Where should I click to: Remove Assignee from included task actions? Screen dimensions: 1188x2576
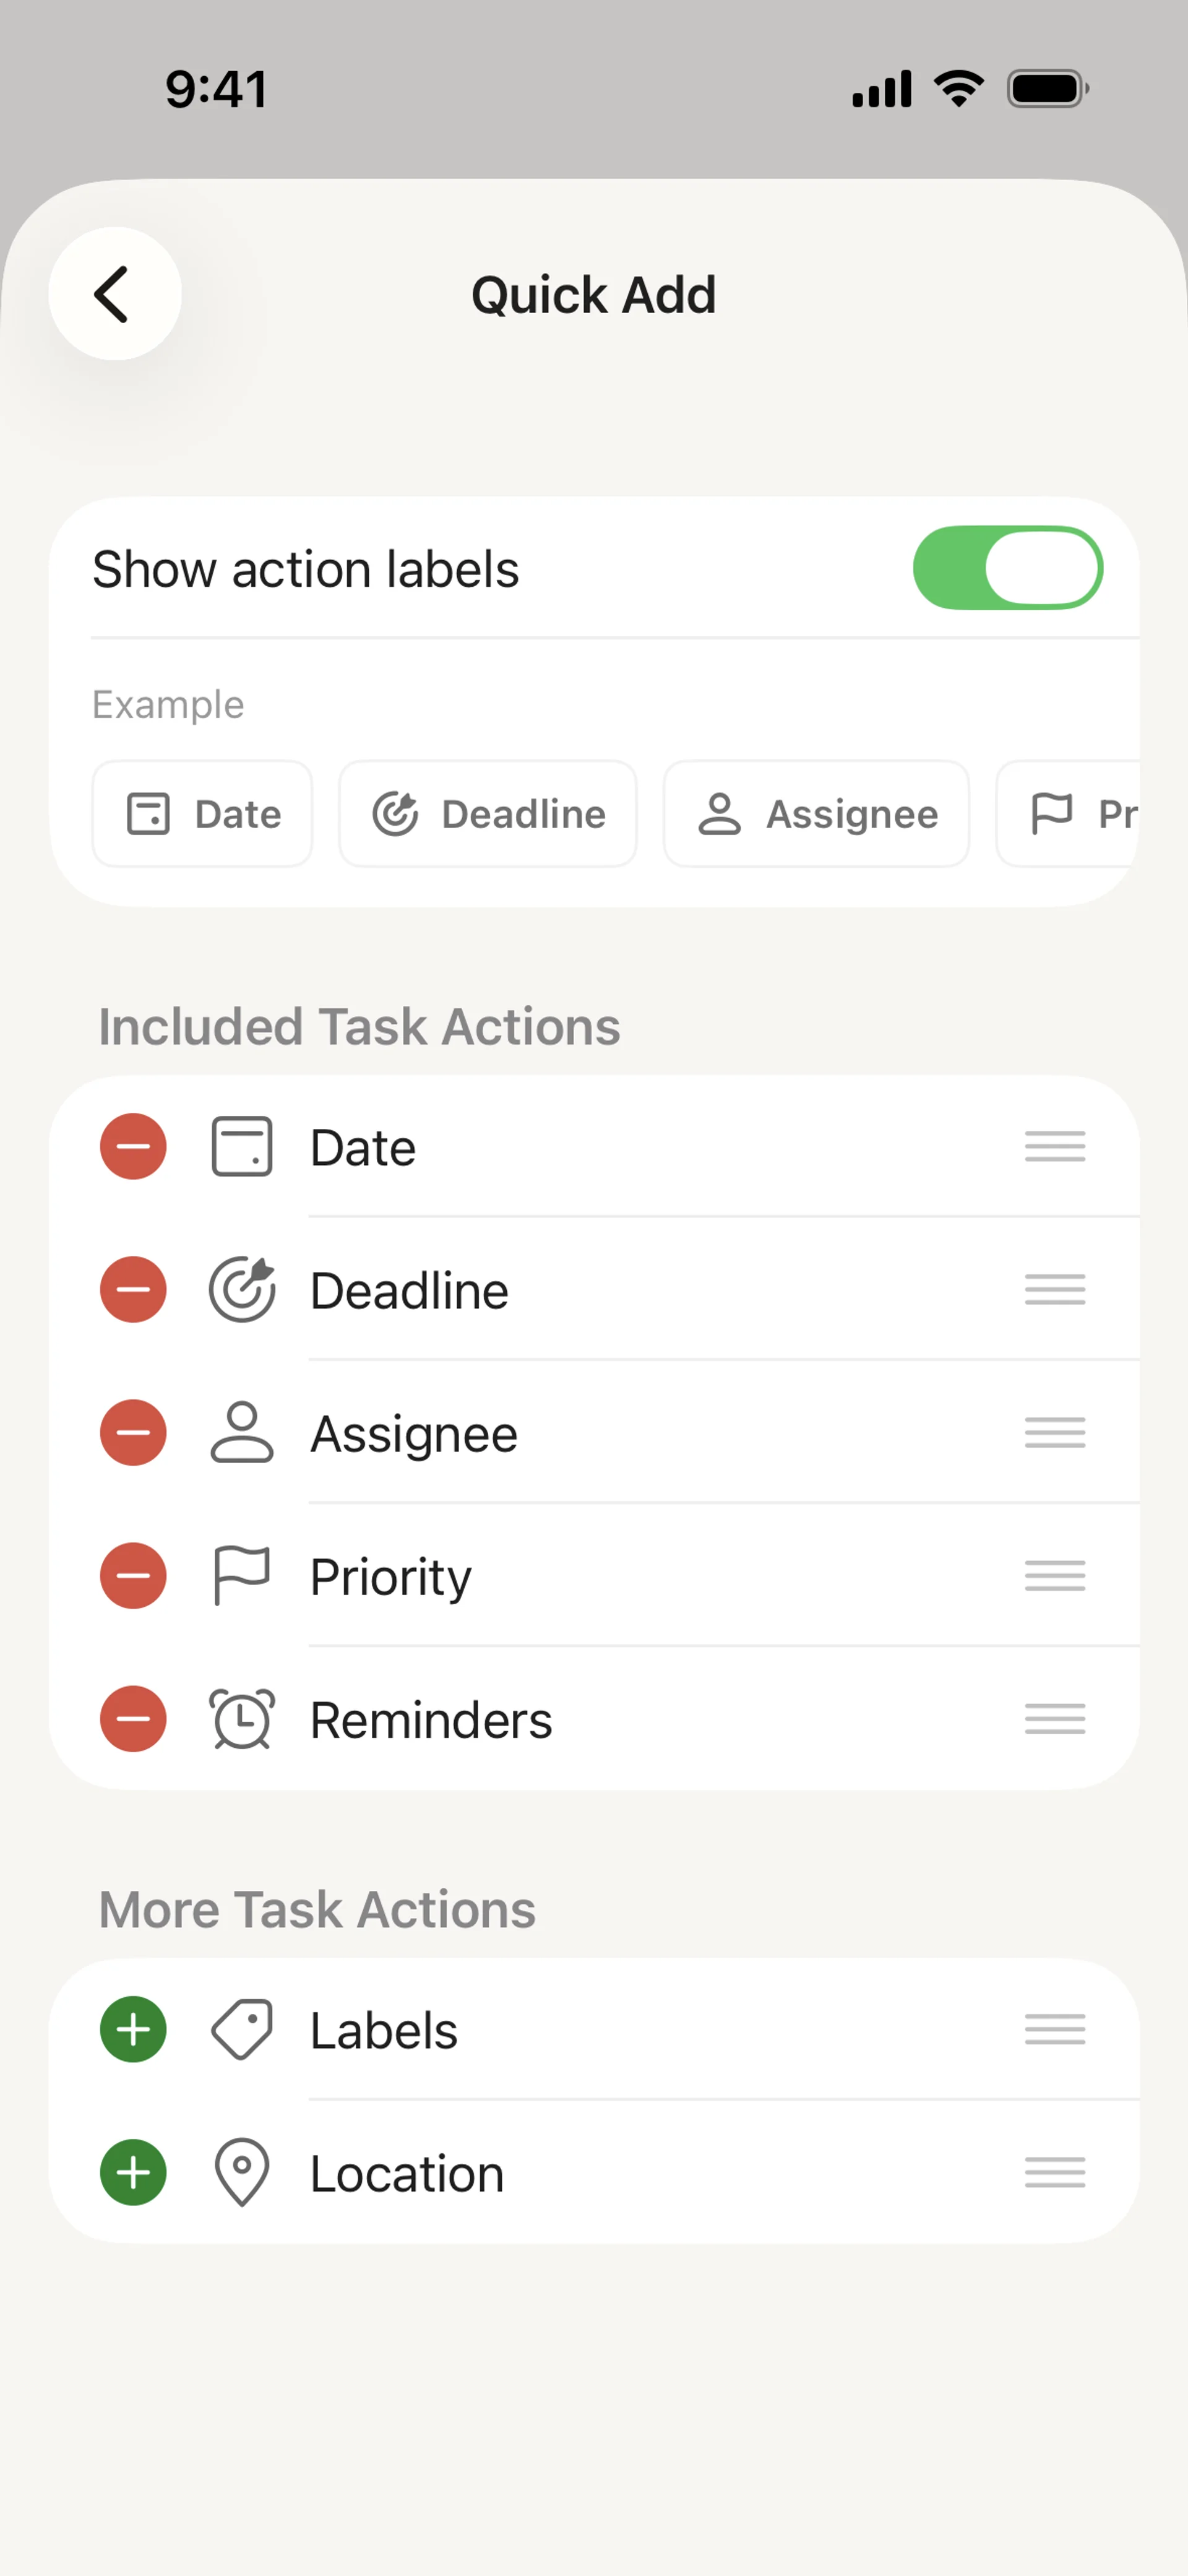click(x=133, y=1432)
